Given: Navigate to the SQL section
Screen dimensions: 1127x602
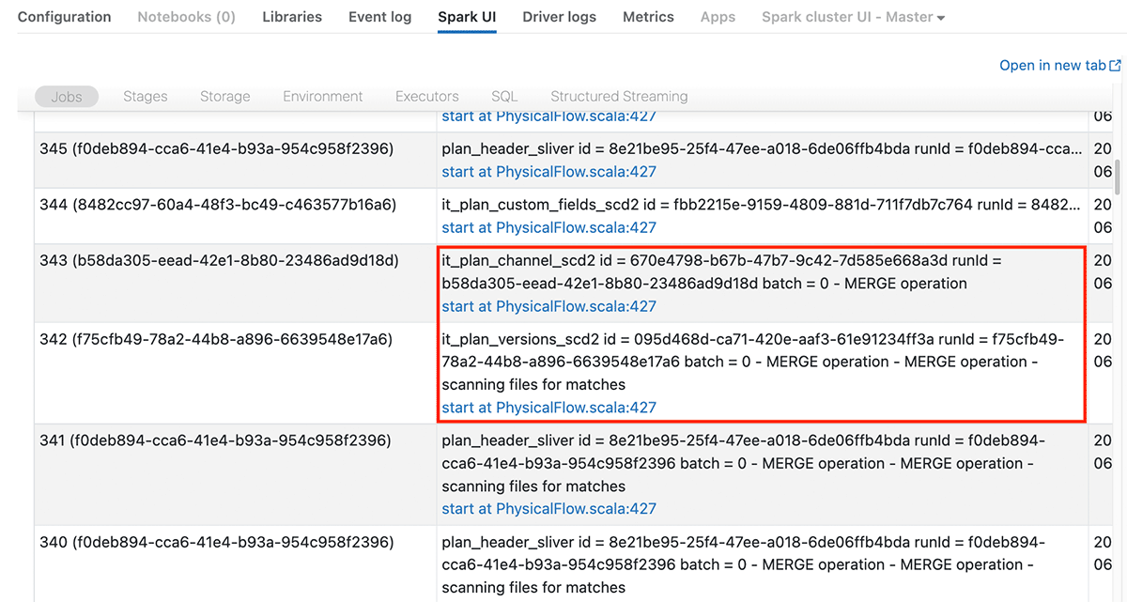Looking at the screenshot, I should (x=504, y=96).
